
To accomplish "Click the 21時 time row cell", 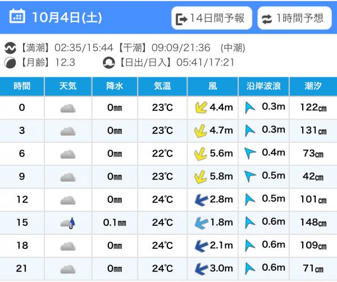I will pos(22,269).
